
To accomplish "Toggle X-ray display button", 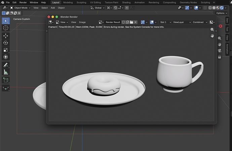I will [205, 8].
